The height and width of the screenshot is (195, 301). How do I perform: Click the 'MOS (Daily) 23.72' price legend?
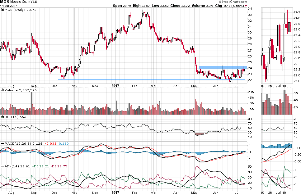(20, 10)
